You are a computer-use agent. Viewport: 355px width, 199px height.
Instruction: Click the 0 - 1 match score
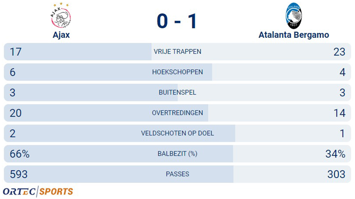click(x=177, y=21)
